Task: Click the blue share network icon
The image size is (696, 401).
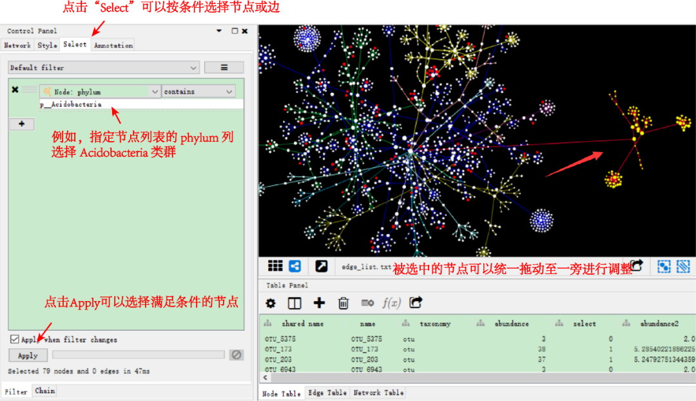Action: click(295, 266)
